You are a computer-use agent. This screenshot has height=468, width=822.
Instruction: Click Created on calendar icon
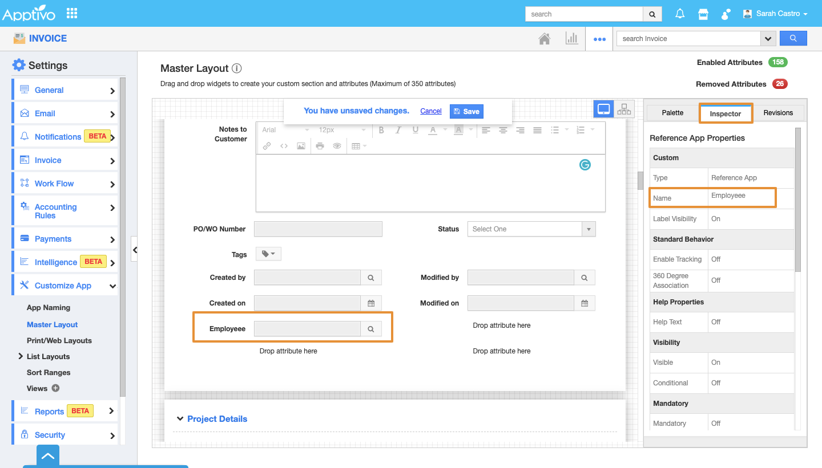pos(371,303)
